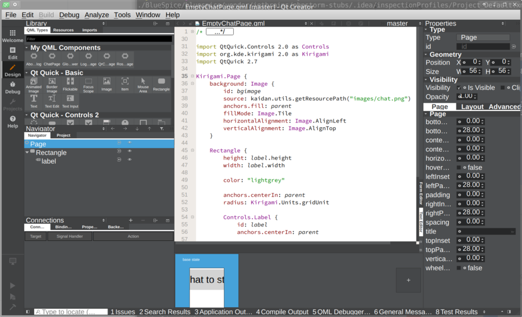Image resolution: width=522 pixels, height=317 pixels.
Task: Switch to Imports tab in Library
Action: coord(89,30)
